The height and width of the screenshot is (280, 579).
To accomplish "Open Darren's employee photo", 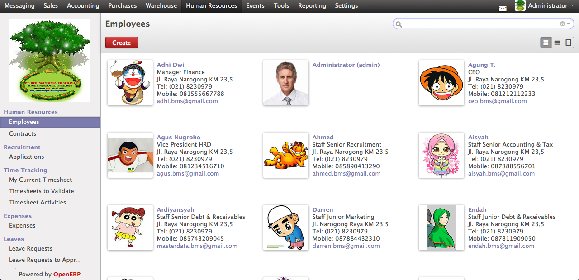I will [x=286, y=228].
